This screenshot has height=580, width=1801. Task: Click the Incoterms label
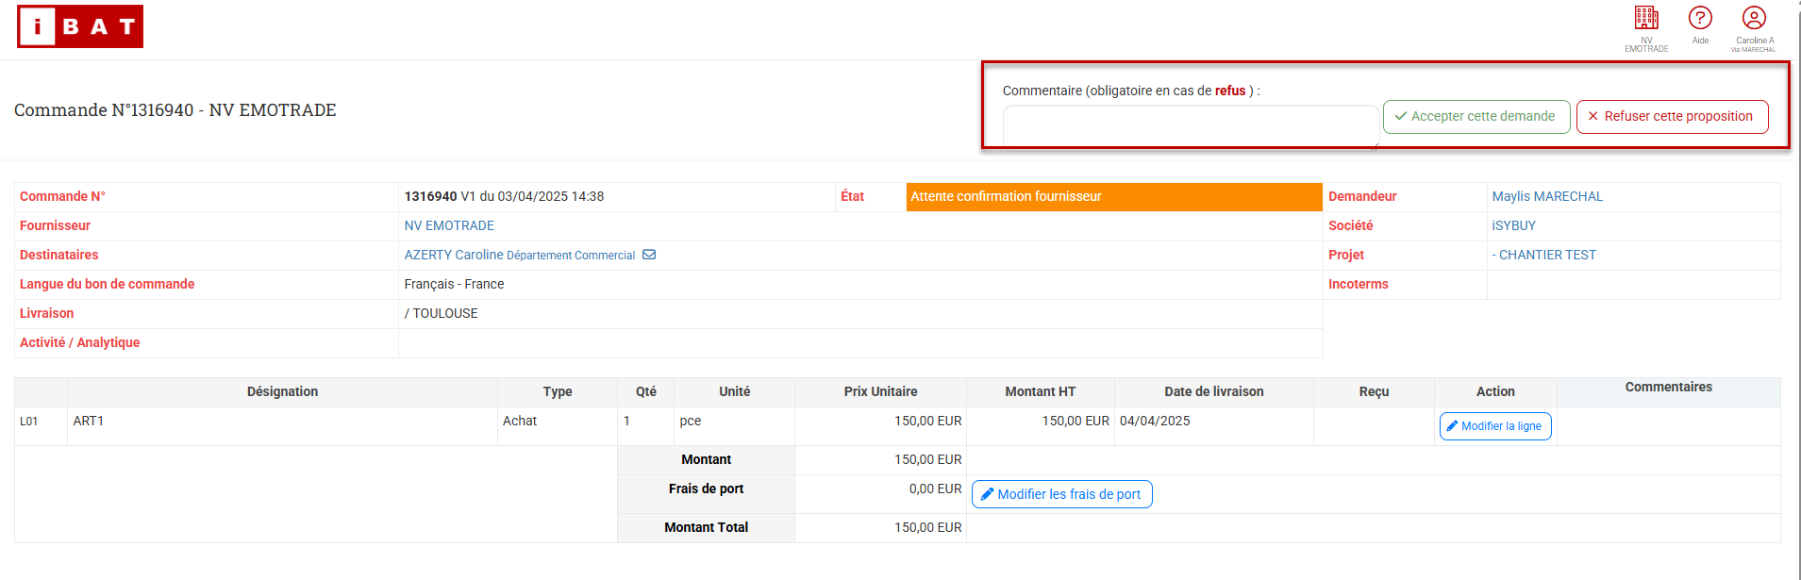pos(1358,284)
